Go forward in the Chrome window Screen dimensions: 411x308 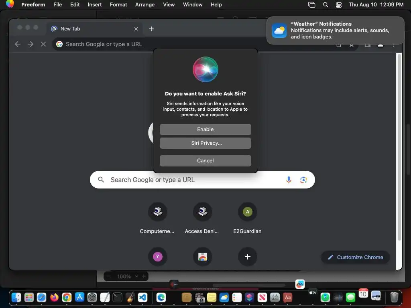coord(31,44)
